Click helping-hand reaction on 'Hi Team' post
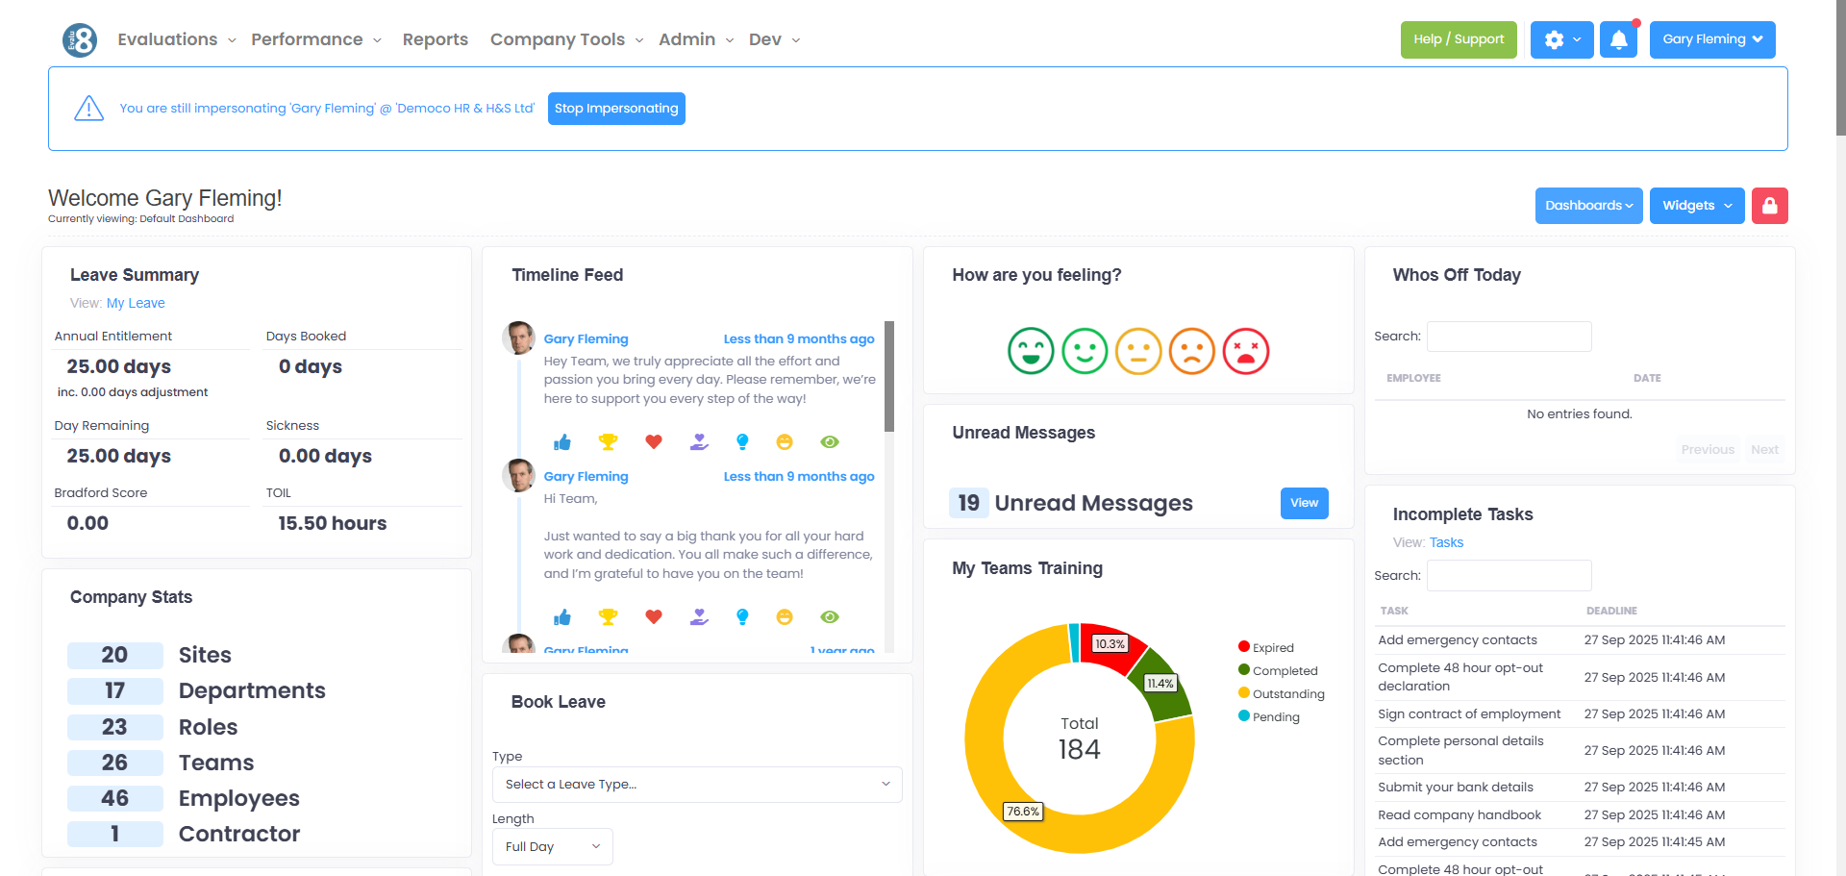This screenshot has width=1846, height=876. pos(699,617)
